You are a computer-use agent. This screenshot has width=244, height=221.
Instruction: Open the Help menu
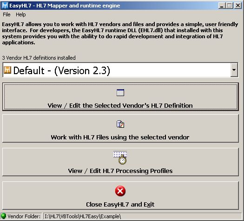[21, 14]
